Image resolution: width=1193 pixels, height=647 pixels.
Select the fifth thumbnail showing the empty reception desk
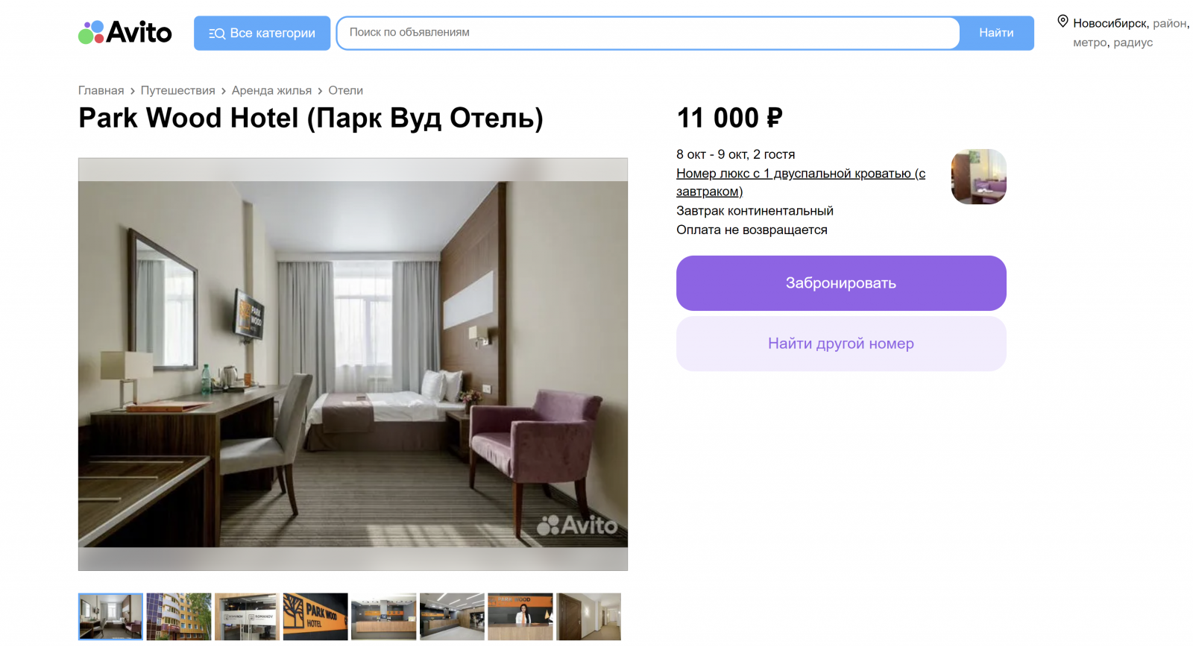coord(383,616)
